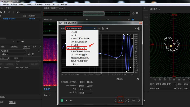Open FFT size 32768 dropdown
This screenshot has height=107, width=190.
pos(85,93)
